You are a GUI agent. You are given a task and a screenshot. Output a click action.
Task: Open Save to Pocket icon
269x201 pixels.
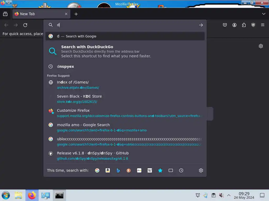(x=225, y=25)
